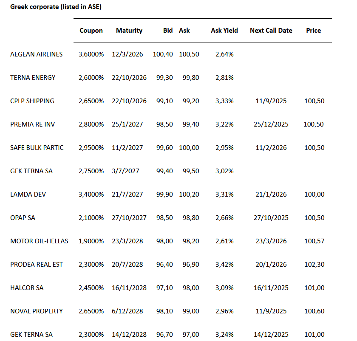357x341 pixels.
Task: Select the NOVAL PROPERTY row name
Action: pyautogui.click(x=37, y=311)
